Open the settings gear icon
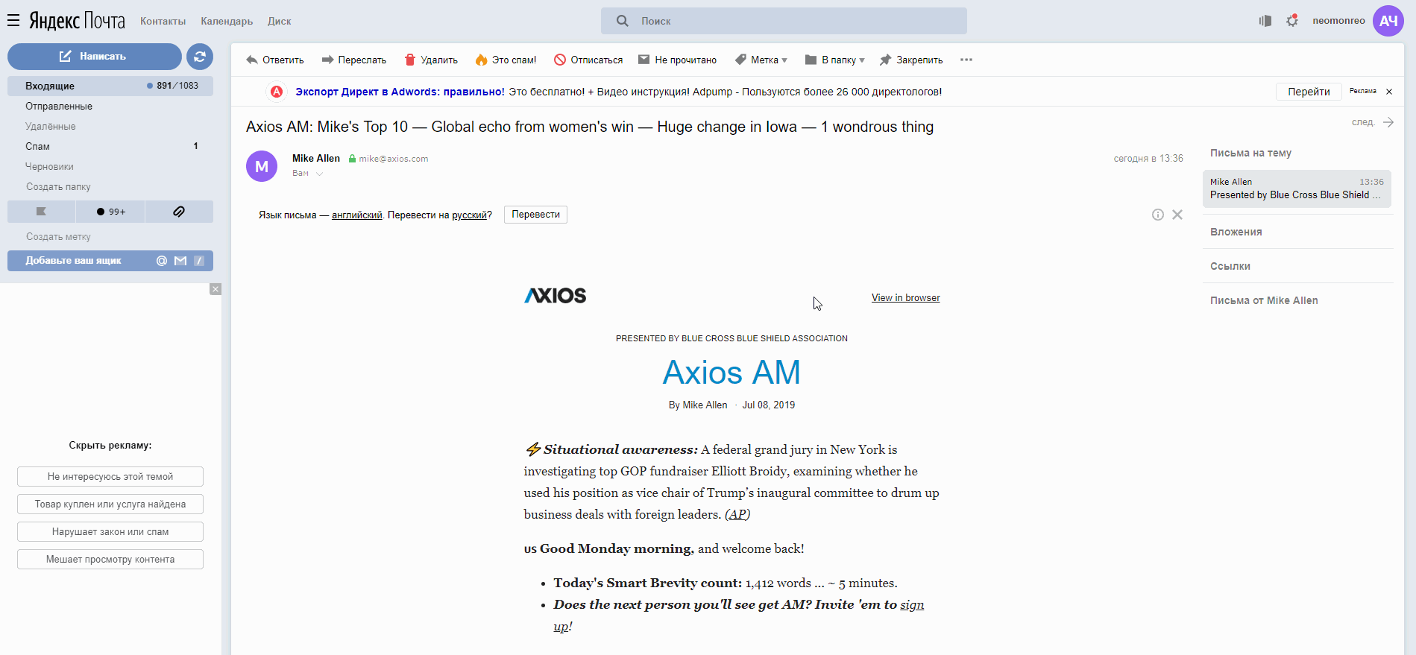This screenshot has width=1416, height=655. pyautogui.click(x=1292, y=21)
